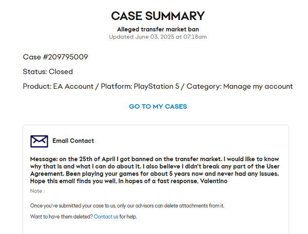Click the advisors can delete attachments sentence

pyautogui.click(x=175, y=206)
